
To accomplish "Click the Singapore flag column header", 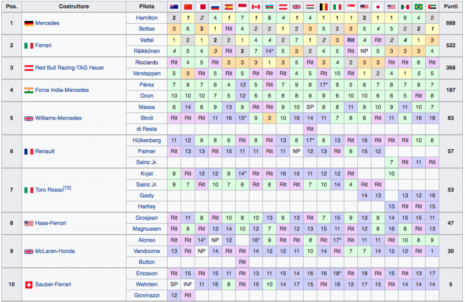I will pos(351,6).
